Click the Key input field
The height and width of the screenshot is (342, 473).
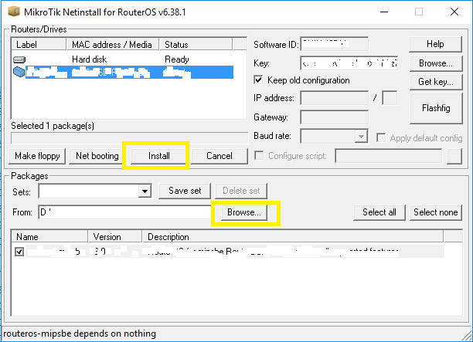(x=349, y=63)
